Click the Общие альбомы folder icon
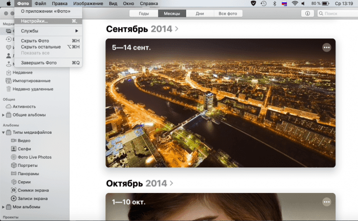The image size is (358, 221). point(9,115)
